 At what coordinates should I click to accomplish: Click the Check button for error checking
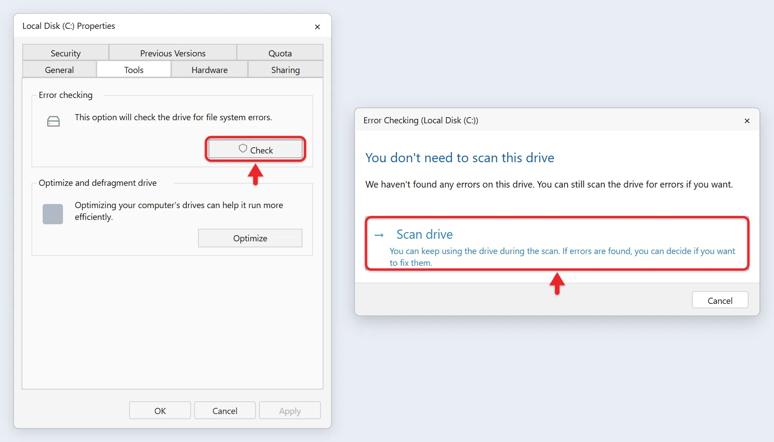[x=255, y=150]
